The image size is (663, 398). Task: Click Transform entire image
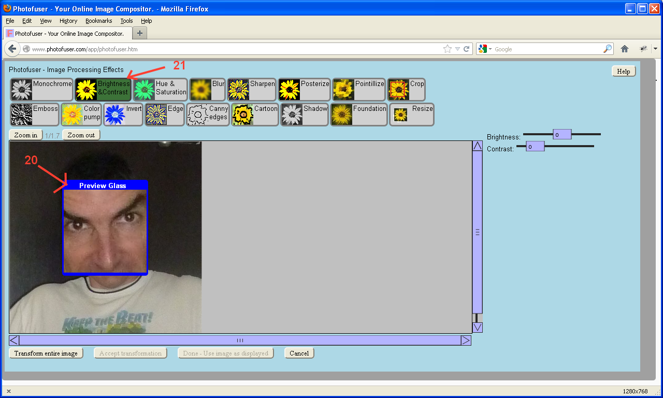click(46, 353)
